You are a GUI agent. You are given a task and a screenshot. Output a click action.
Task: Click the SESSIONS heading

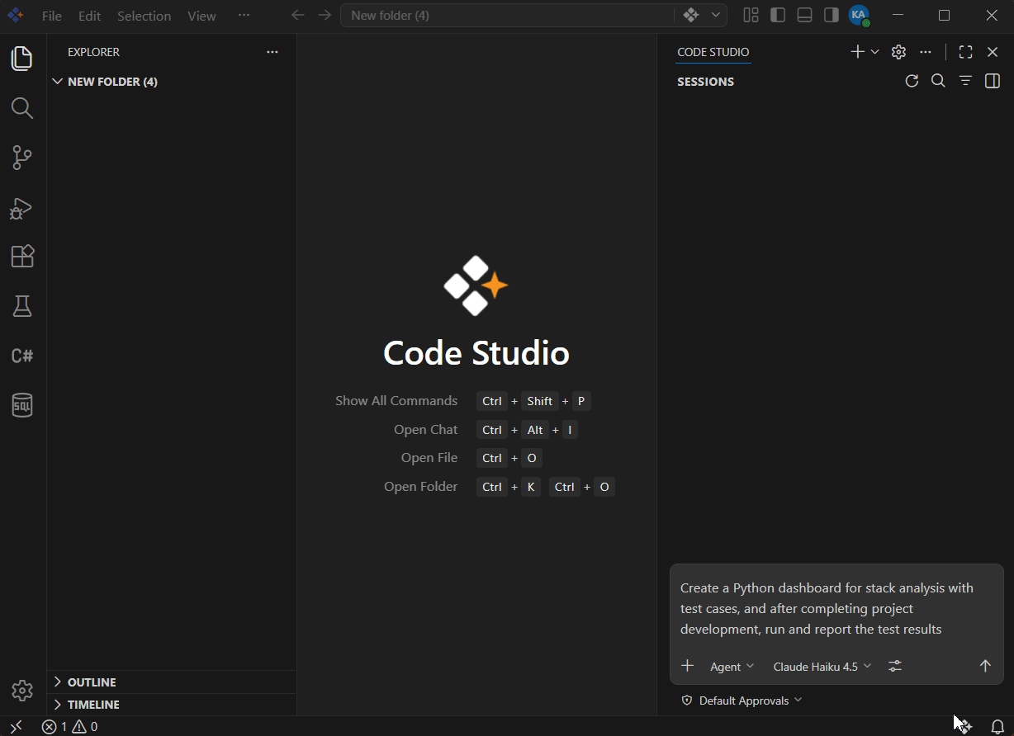[706, 82]
